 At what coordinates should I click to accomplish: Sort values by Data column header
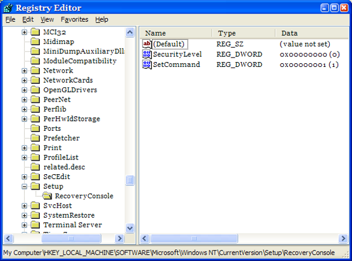tap(312, 33)
